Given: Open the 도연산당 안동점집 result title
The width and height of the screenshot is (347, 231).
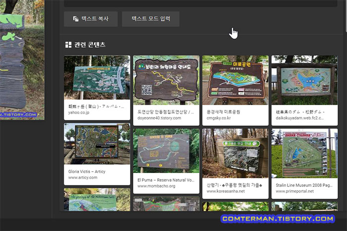Looking at the screenshot, I should coord(165,112).
